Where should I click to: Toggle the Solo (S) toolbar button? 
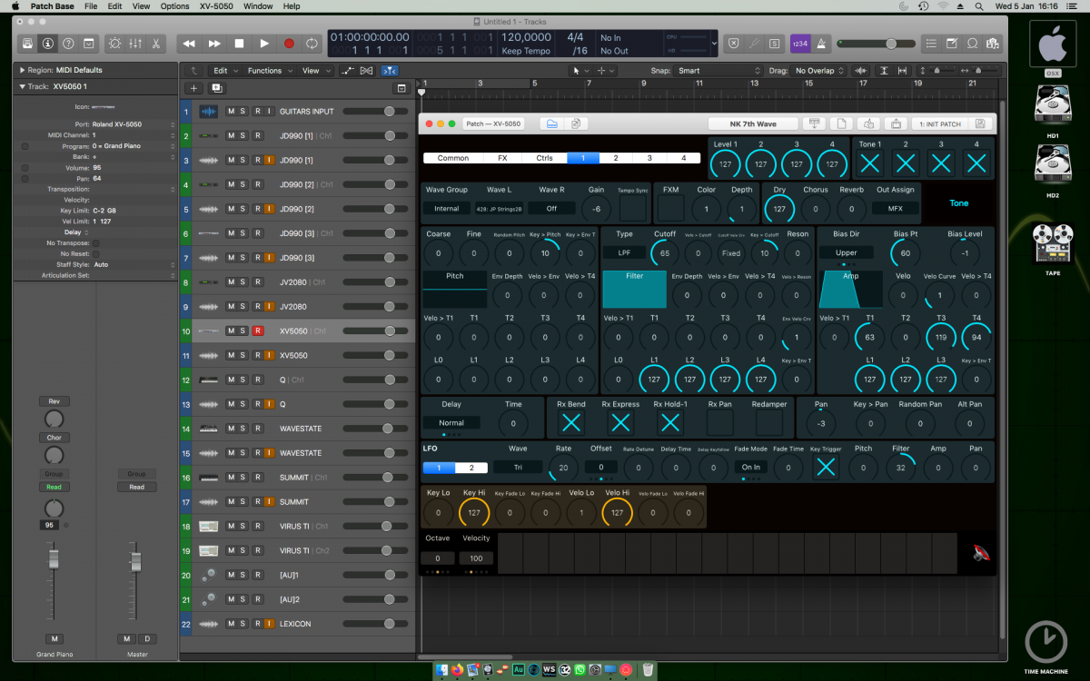coord(775,43)
